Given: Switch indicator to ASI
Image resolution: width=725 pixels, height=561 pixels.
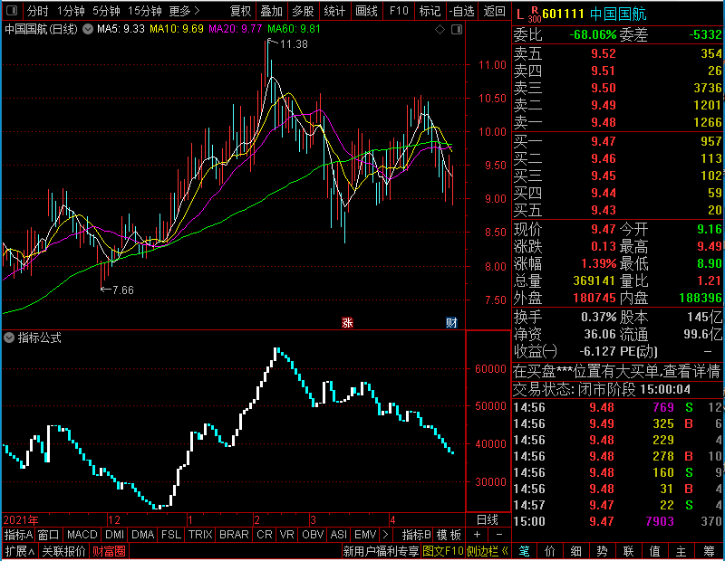Looking at the screenshot, I should pos(338,535).
